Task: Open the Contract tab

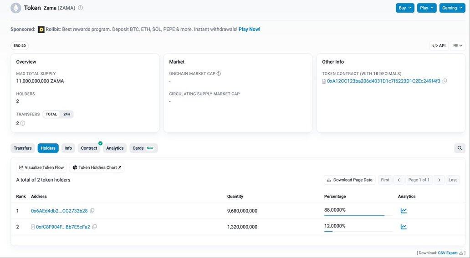Action: tap(89, 148)
